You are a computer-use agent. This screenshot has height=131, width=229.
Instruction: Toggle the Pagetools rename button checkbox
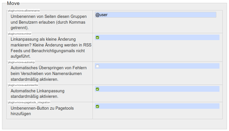click(97, 106)
